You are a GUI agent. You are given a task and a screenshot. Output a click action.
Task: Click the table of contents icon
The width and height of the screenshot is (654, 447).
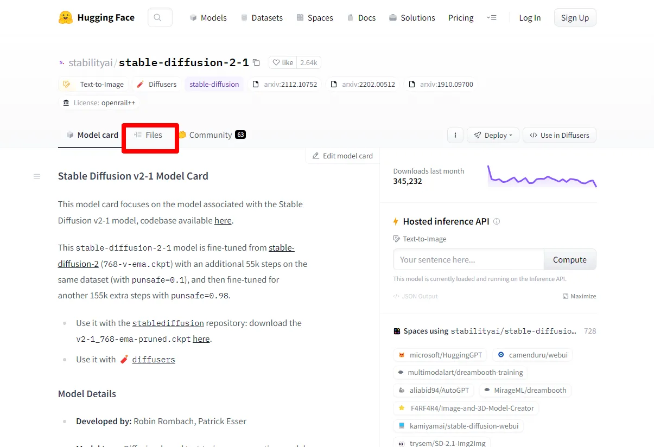pos(37,176)
